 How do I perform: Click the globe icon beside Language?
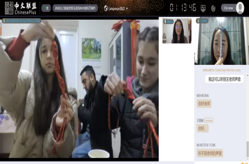pos(106,8)
